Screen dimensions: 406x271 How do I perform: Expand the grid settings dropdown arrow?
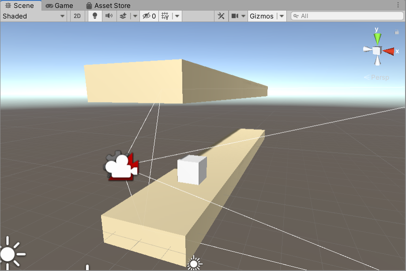click(177, 16)
